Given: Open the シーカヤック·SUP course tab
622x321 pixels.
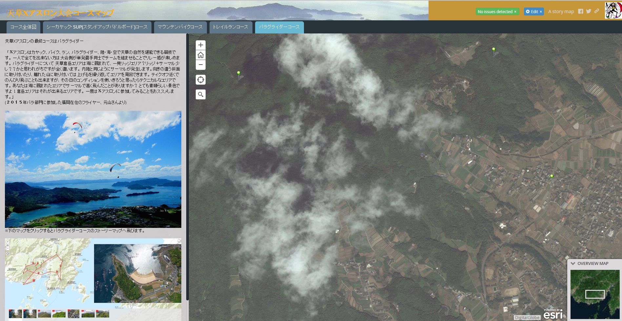Looking at the screenshot, I should click(x=97, y=27).
